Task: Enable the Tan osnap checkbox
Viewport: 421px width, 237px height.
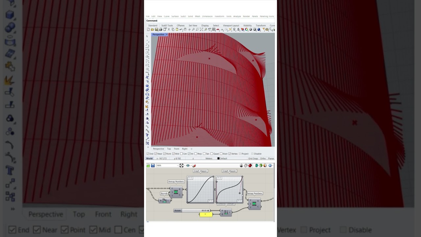Action: [x=204, y=154]
